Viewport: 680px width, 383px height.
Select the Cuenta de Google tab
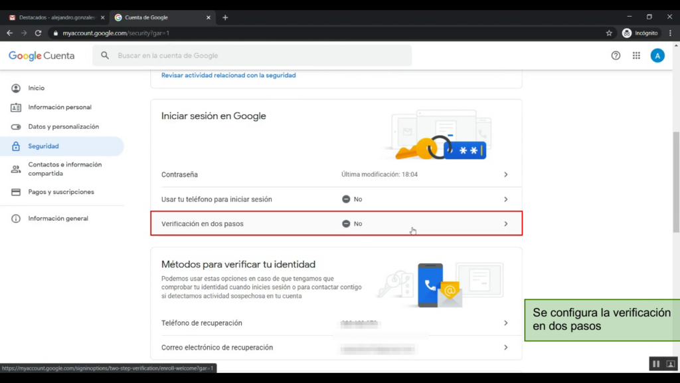click(x=163, y=17)
